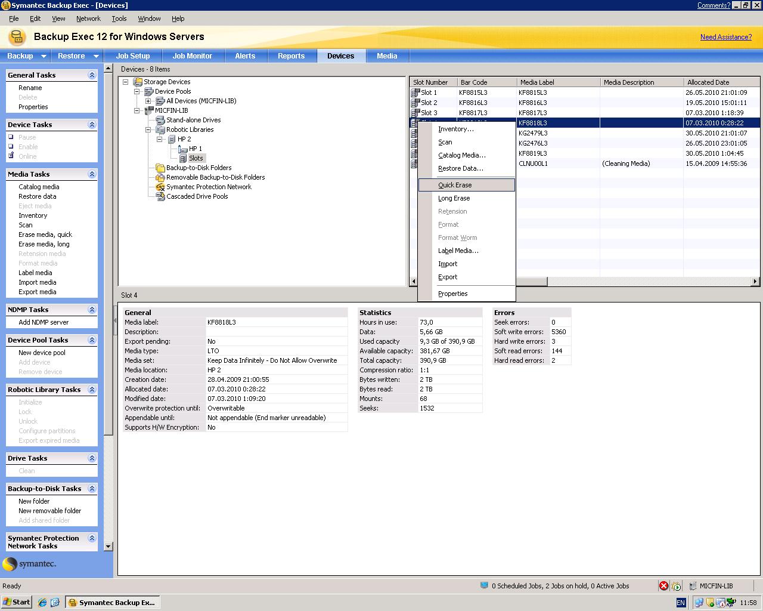This screenshot has width=763, height=611.
Task: Open the Backup dropdown arrow
Action: [x=44, y=56]
